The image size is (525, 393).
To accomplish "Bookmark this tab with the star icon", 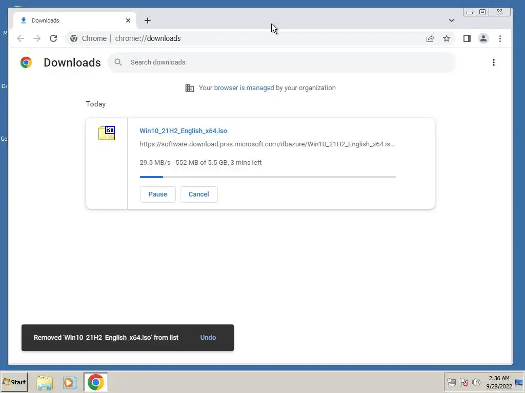I will coord(447,38).
